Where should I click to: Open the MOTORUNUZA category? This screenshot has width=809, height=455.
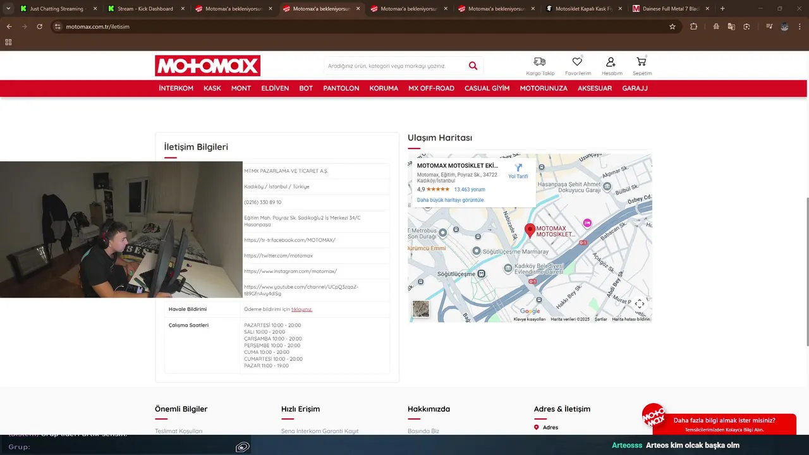(x=544, y=88)
